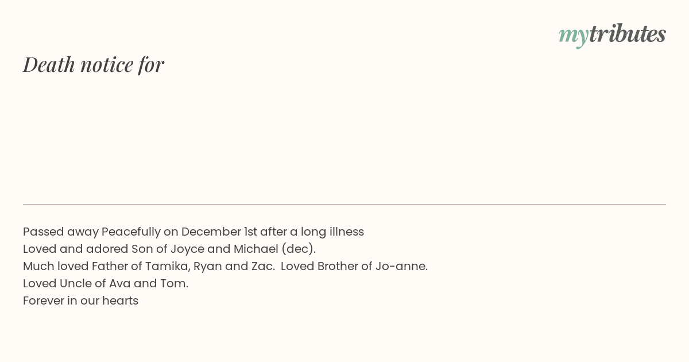
Task: Click the name "Zac"
Action: tap(262, 266)
